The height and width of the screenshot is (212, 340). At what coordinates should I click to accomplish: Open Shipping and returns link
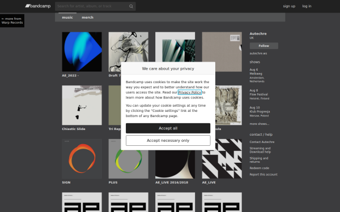[x=259, y=160]
